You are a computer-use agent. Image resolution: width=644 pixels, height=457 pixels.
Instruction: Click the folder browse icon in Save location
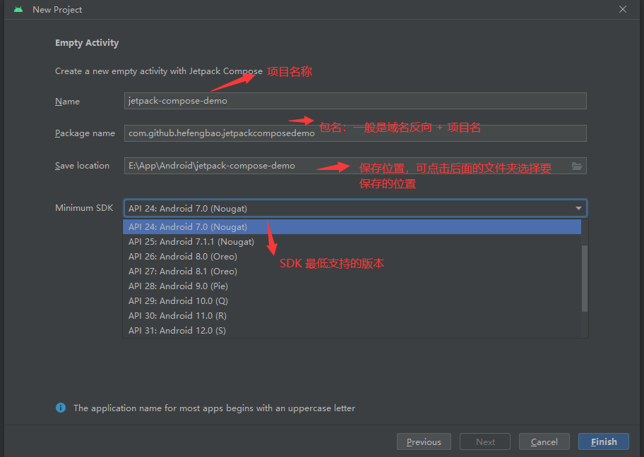coord(577,166)
